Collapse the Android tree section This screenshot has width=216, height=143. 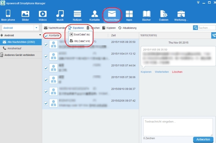(x=40, y=35)
